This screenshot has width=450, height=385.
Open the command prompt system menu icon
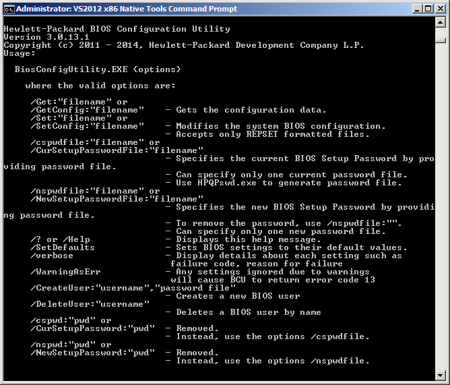(x=9, y=9)
